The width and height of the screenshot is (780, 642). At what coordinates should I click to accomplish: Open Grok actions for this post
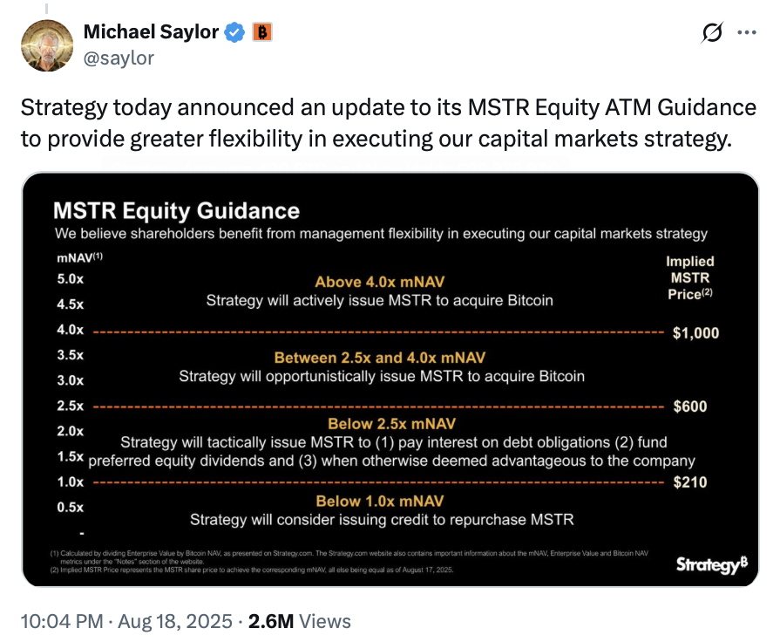pyautogui.click(x=713, y=33)
